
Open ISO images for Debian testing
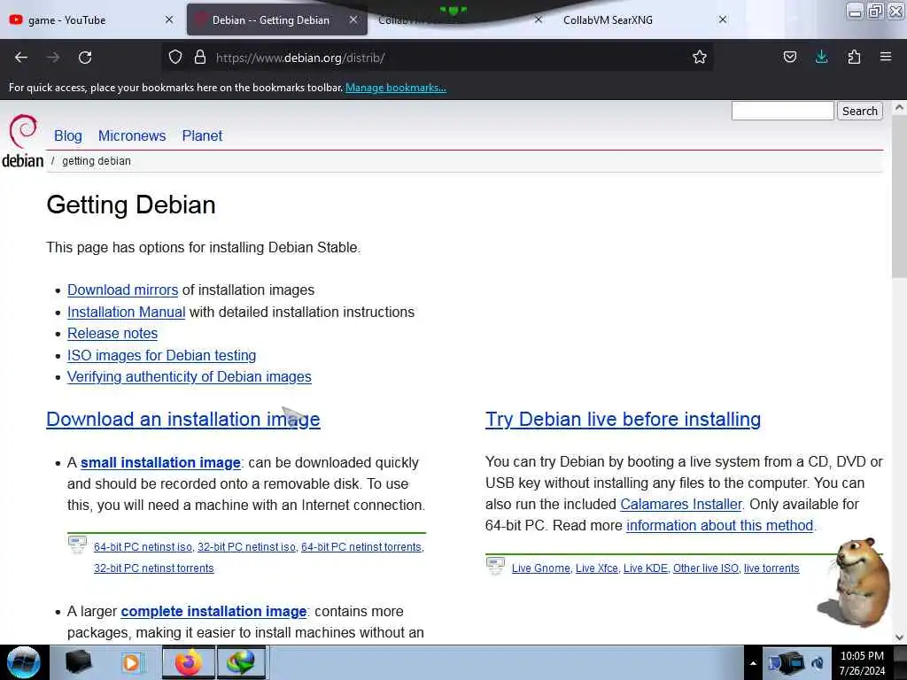tap(161, 355)
